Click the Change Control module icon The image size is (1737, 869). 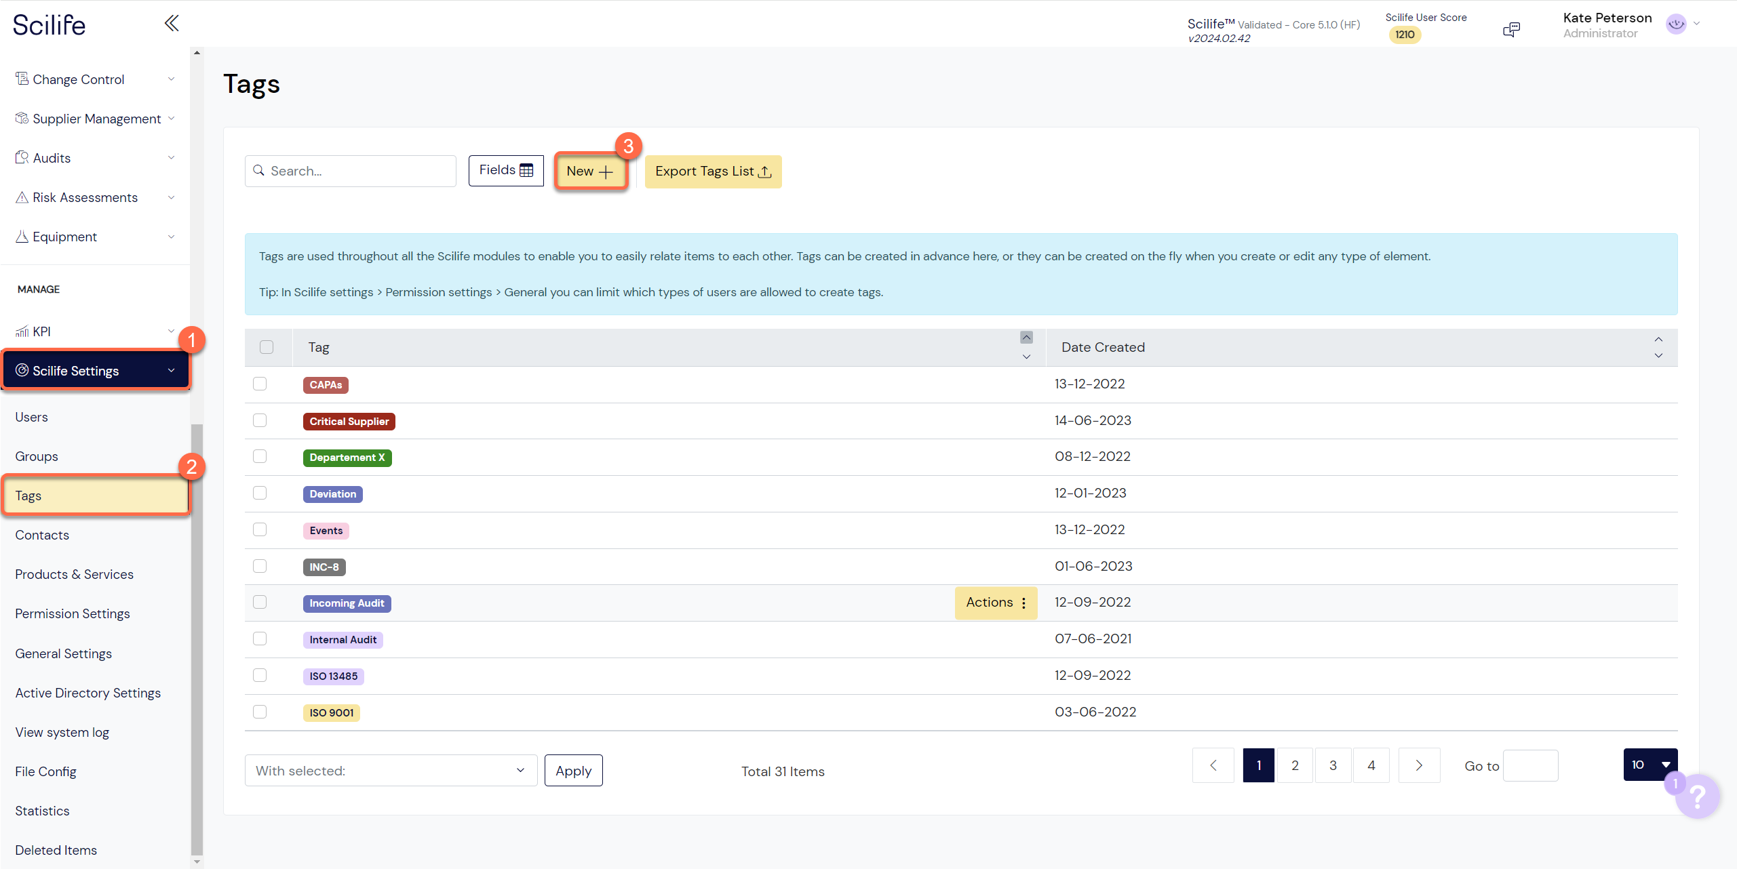click(22, 79)
